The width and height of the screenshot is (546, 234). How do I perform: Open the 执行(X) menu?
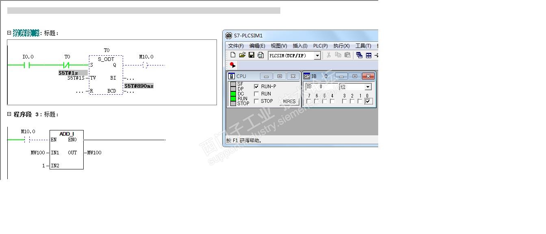(341, 46)
